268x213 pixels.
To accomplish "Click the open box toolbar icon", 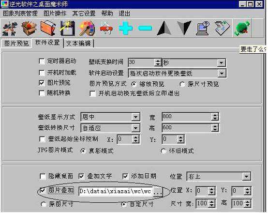I will (29, 28).
